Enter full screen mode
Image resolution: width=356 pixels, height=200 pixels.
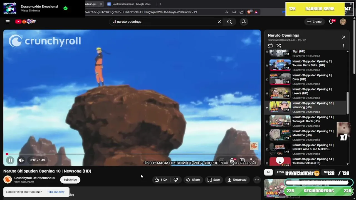coord(253,160)
